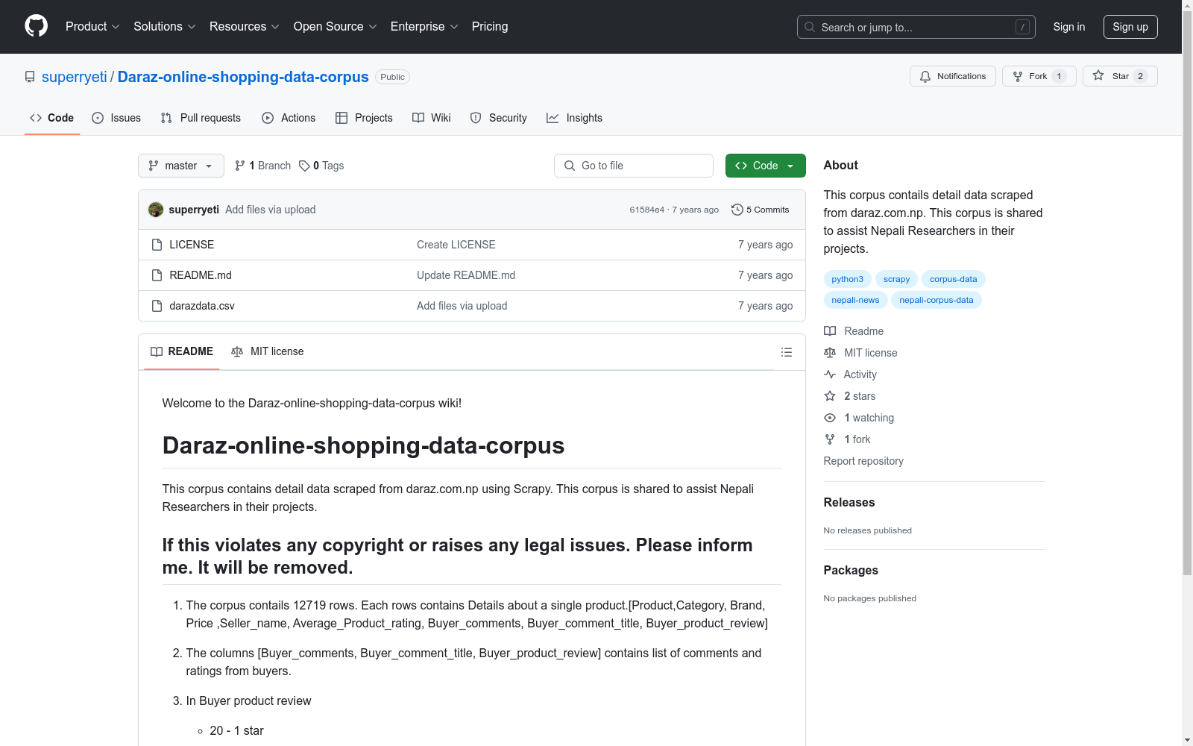The width and height of the screenshot is (1193, 746).
Task: Open the green Code dropdown
Action: tap(765, 166)
